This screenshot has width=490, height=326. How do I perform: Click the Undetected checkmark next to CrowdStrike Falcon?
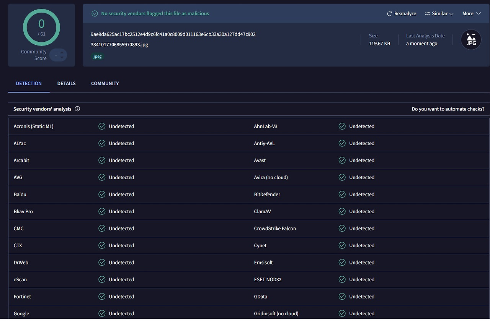tap(342, 228)
